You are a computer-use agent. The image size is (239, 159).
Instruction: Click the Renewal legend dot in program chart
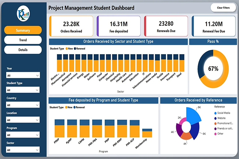(75, 107)
